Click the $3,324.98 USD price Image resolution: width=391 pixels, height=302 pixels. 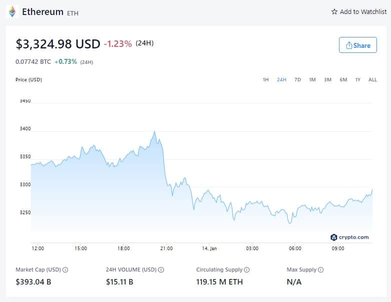tap(58, 44)
